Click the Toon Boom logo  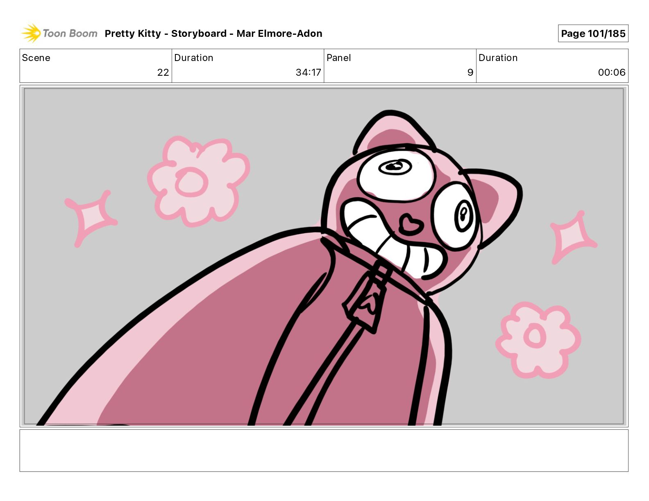[59, 33]
